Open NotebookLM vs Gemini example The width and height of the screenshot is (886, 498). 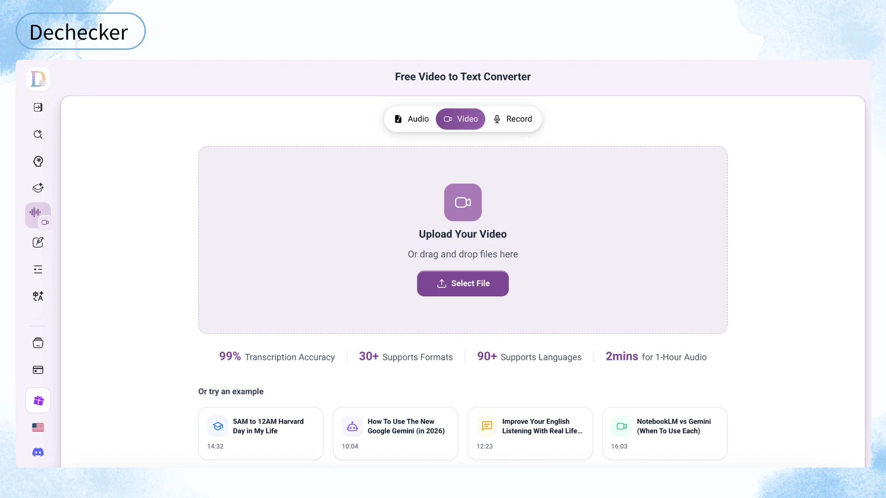pyautogui.click(x=665, y=433)
